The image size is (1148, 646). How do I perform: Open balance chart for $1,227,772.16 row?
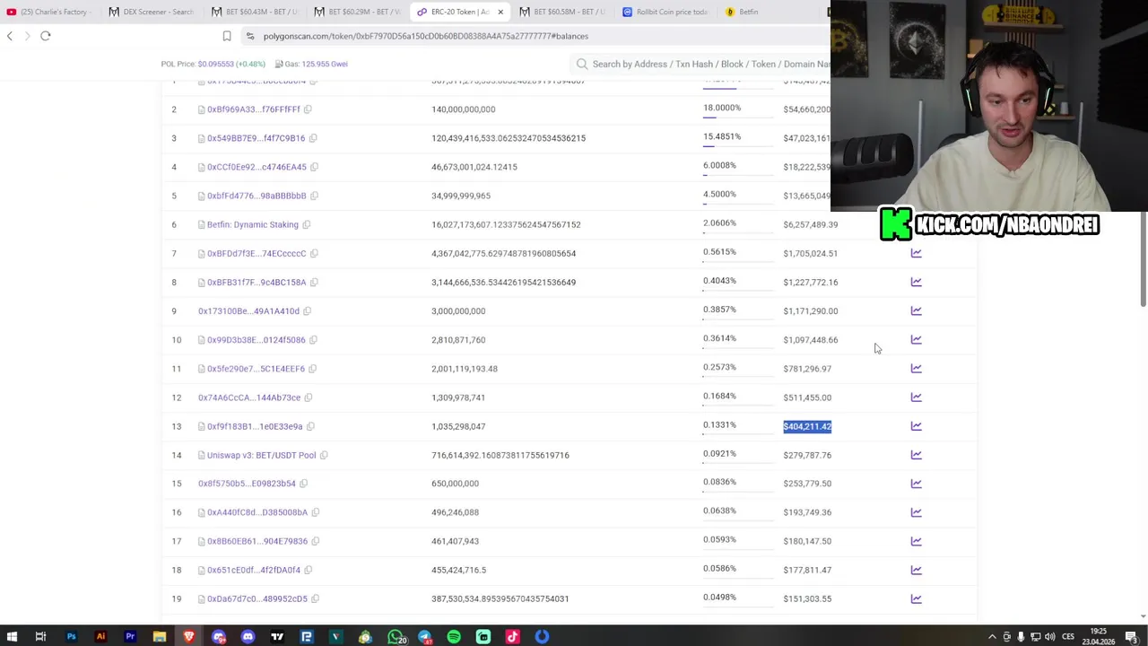coord(916,282)
